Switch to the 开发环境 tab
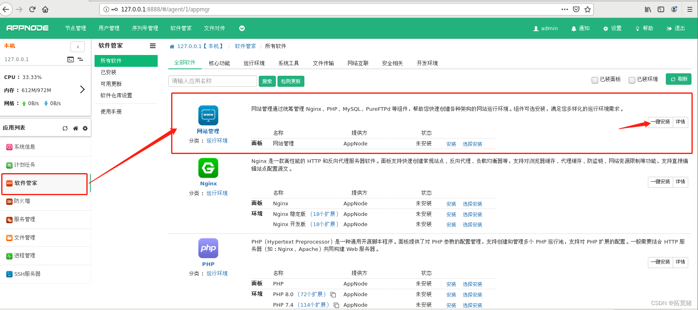Viewport: 698px width, 310px height. point(427,63)
